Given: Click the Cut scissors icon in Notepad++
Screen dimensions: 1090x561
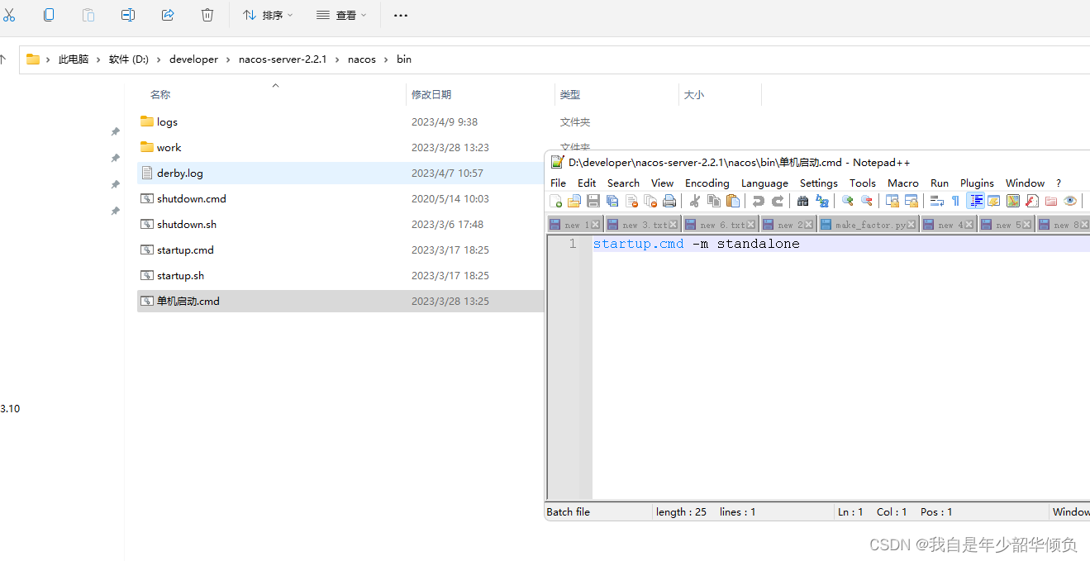Looking at the screenshot, I should tap(695, 201).
